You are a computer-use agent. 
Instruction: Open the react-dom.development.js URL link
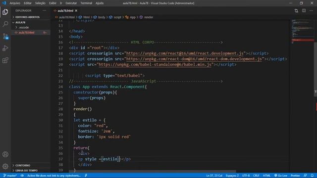pos(194,59)
